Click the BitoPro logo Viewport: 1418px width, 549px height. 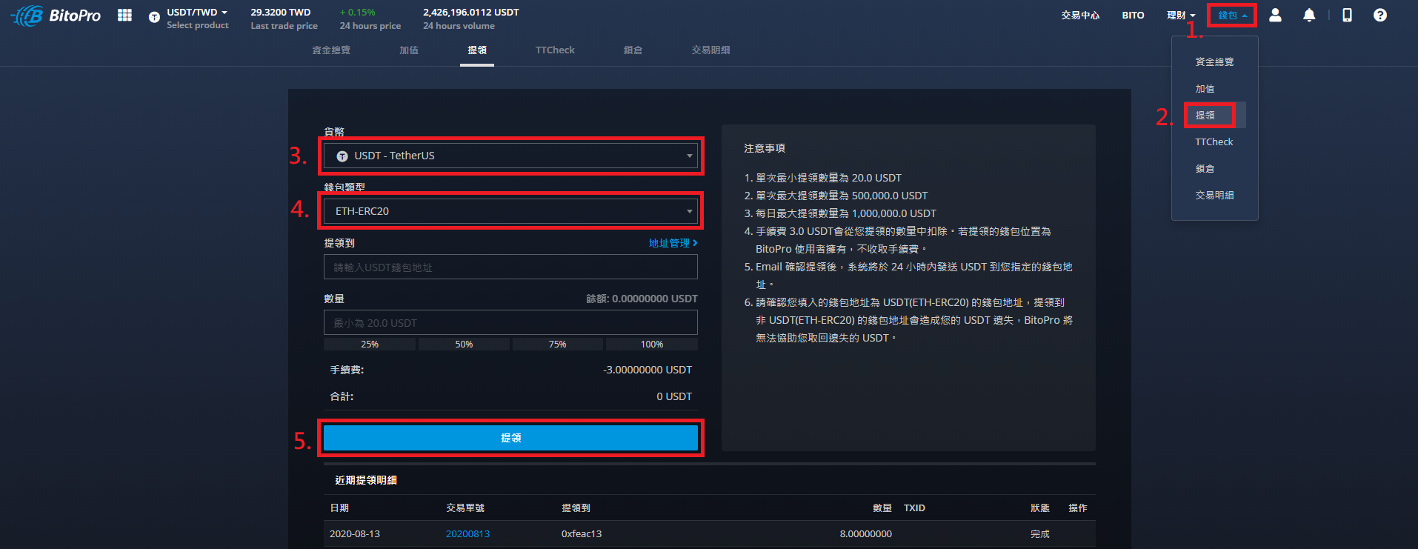pyautogui.click(x=56, y=16)
